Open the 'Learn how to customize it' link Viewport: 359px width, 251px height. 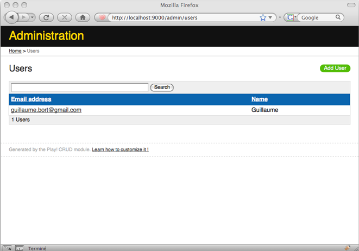pos(120,149)
